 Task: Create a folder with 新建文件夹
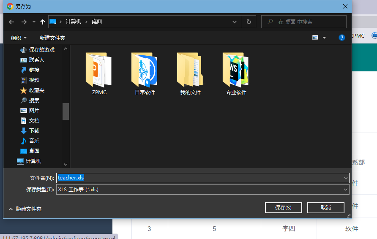tap(52, 38)
